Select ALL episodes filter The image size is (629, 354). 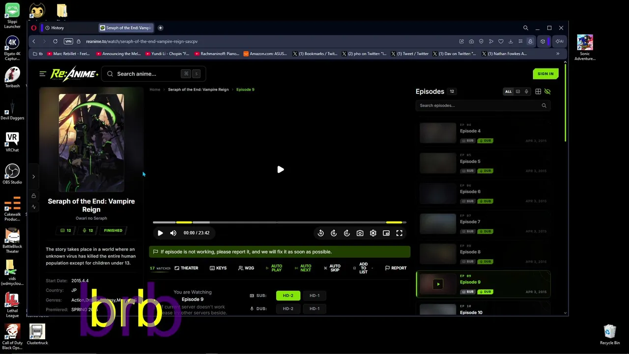click(508, 91)
